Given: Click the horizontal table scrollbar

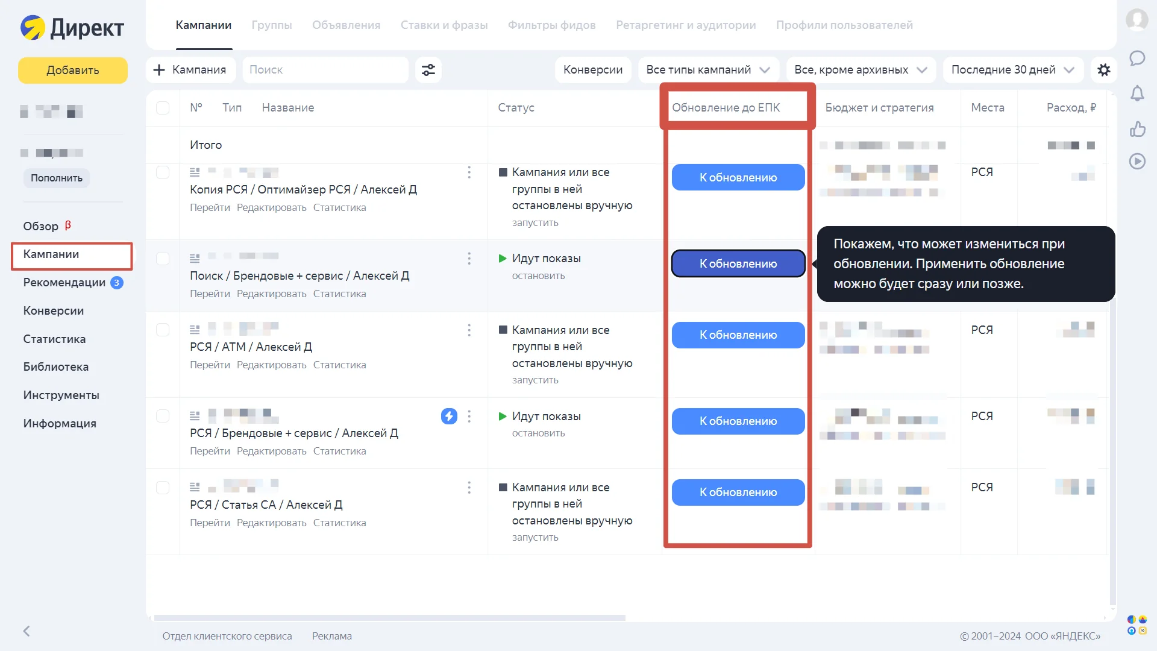Looking at the screenshot, I should 389,618.
